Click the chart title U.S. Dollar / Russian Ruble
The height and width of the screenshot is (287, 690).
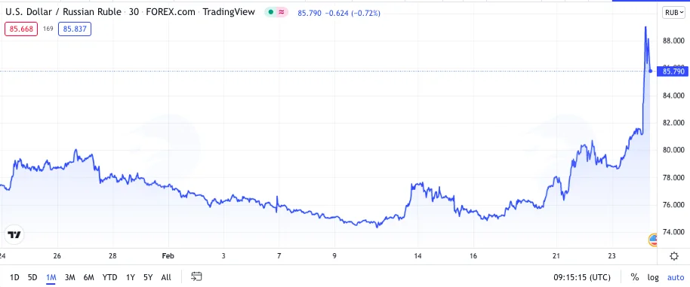click(63, 12)
